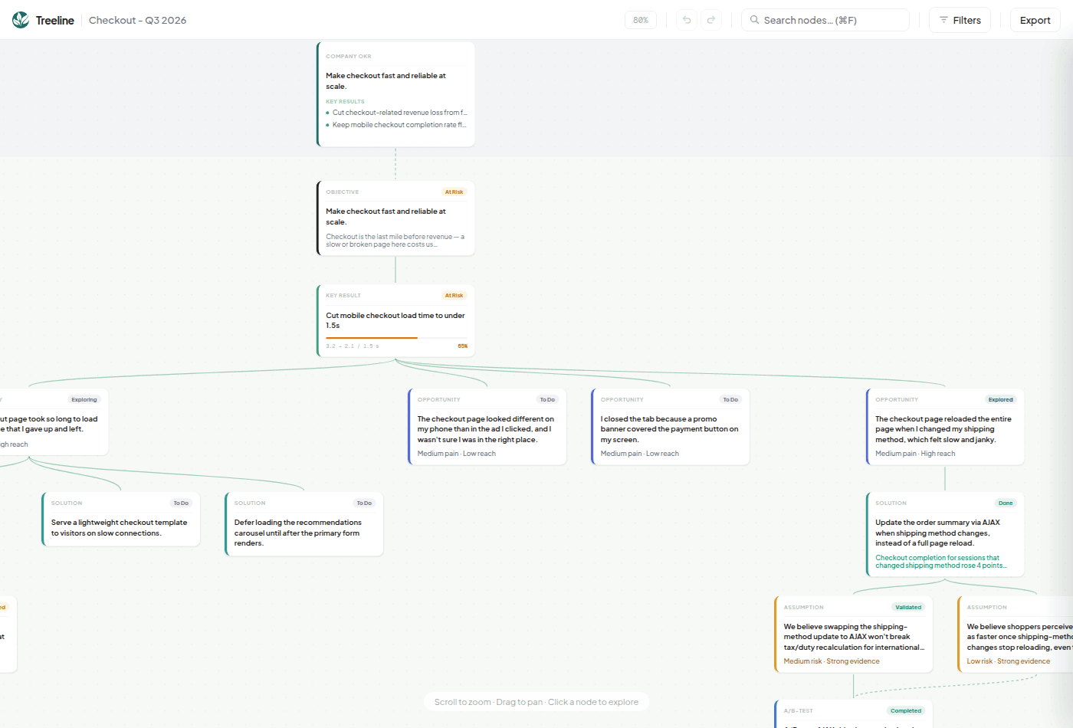Click the Filters funnel icon
This screenshot has height=728, width=1073.
[944, 20]
